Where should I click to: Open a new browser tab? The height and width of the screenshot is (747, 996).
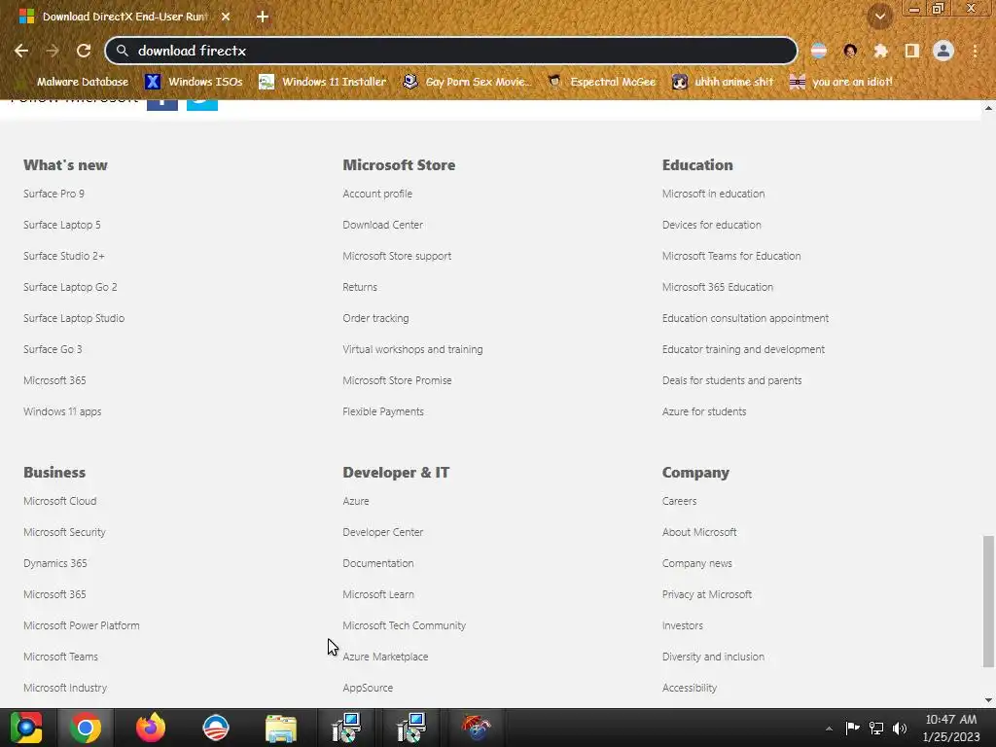tap(263, 18)
